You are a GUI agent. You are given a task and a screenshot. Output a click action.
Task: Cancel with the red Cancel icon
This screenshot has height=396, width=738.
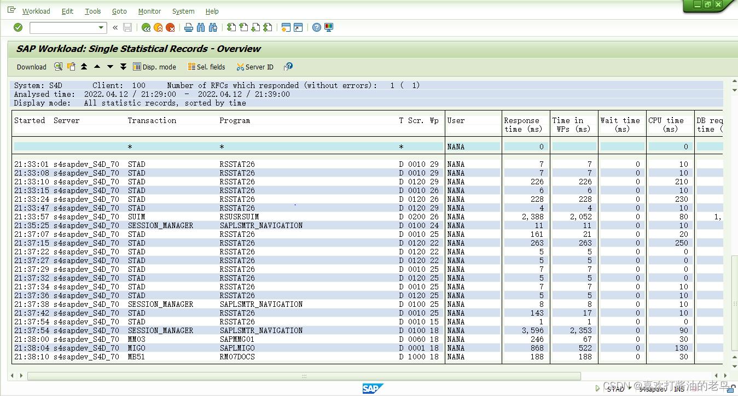[x=171, y=27]
